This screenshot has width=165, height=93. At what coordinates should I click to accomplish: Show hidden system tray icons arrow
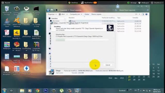pos(141,91)
